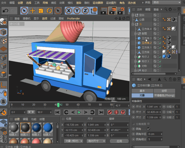Expand the 甜筒 object group
Viewport: 185px width, 148px height.
[135, 34]
